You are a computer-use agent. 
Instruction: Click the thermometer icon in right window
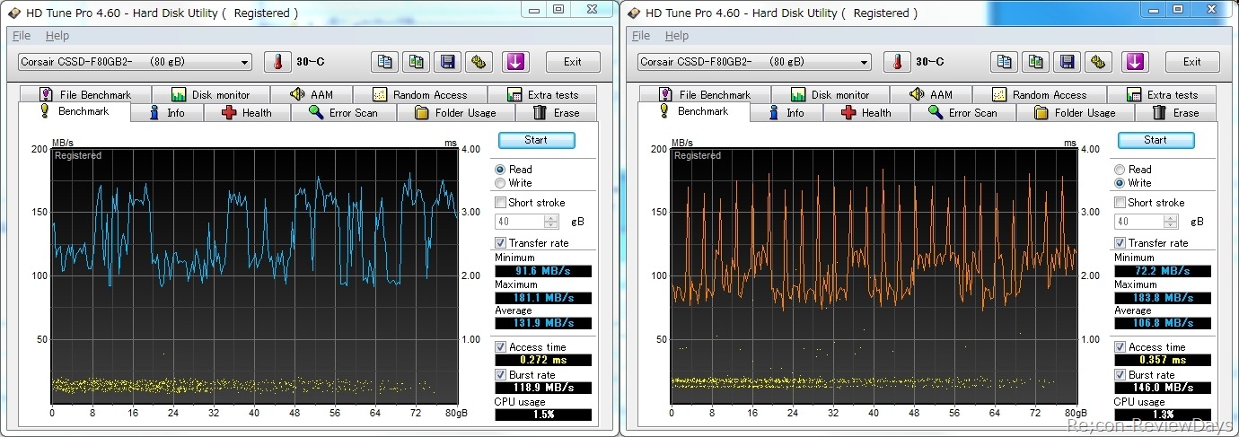[x=897, y=62]
